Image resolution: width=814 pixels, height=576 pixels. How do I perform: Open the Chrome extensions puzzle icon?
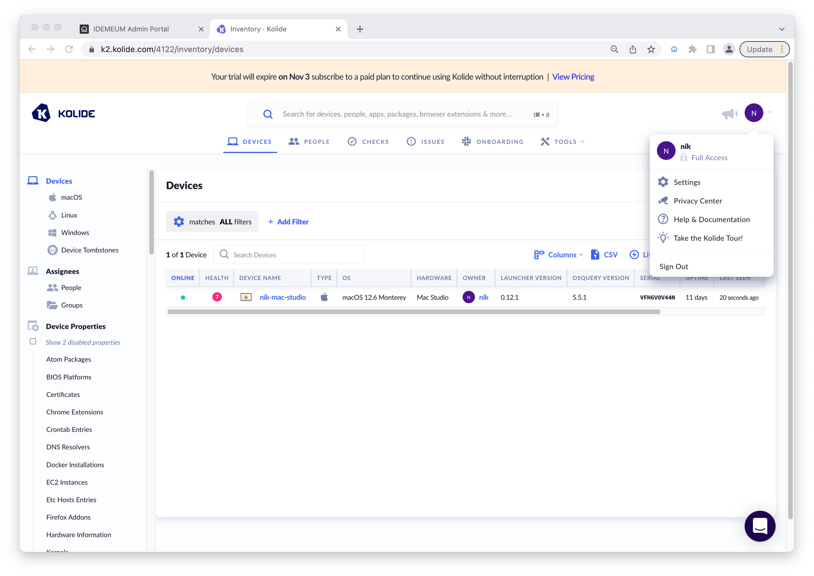(x=692, y=49)
